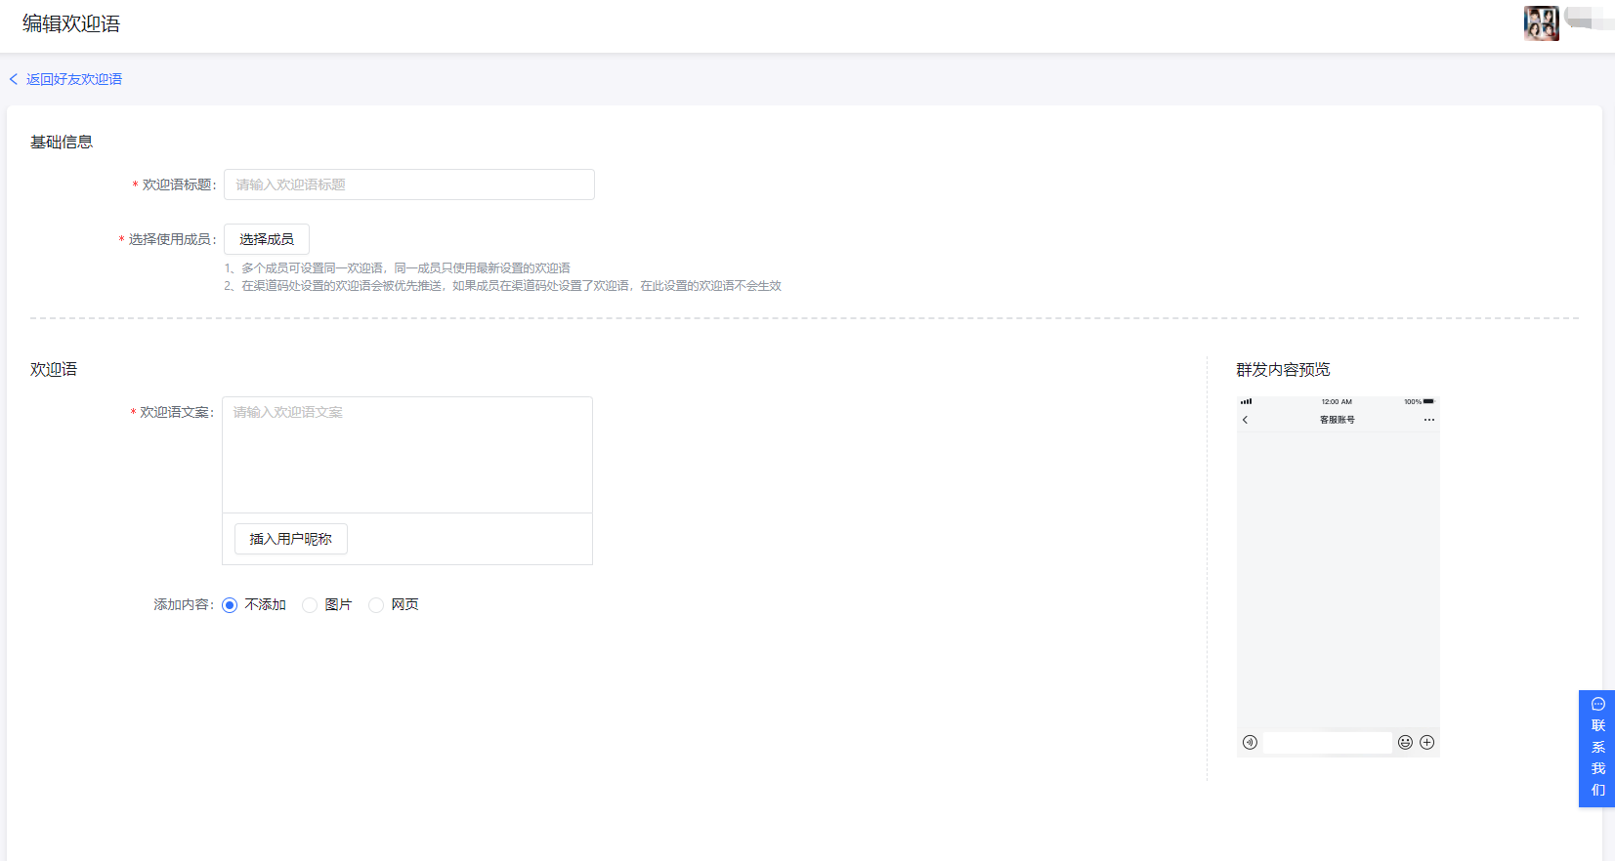This screenshot has height=861, width=1615.
Task: Click the user avatar at top right
Action: click(x=1541, y=23)
